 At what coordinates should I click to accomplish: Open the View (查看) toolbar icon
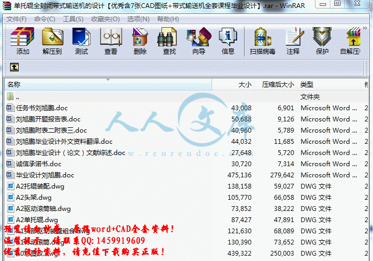(111, 41)
